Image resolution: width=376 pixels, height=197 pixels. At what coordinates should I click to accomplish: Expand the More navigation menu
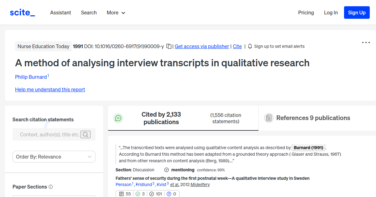coord(116,13)
